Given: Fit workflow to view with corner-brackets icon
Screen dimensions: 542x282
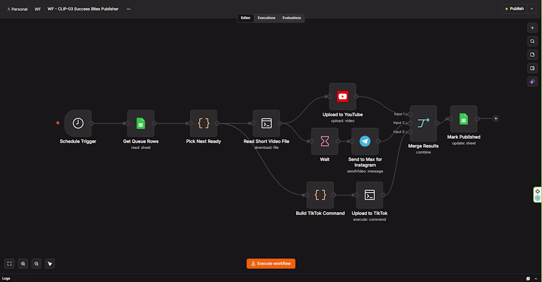Looking at the screenshot, I should point(9,264).
